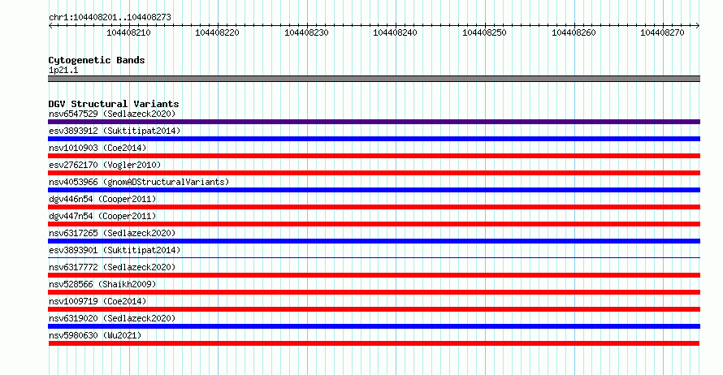Viewport: 723px width, 375px height.
Task: Click ruler position 104408210
Action: (128, 32)
